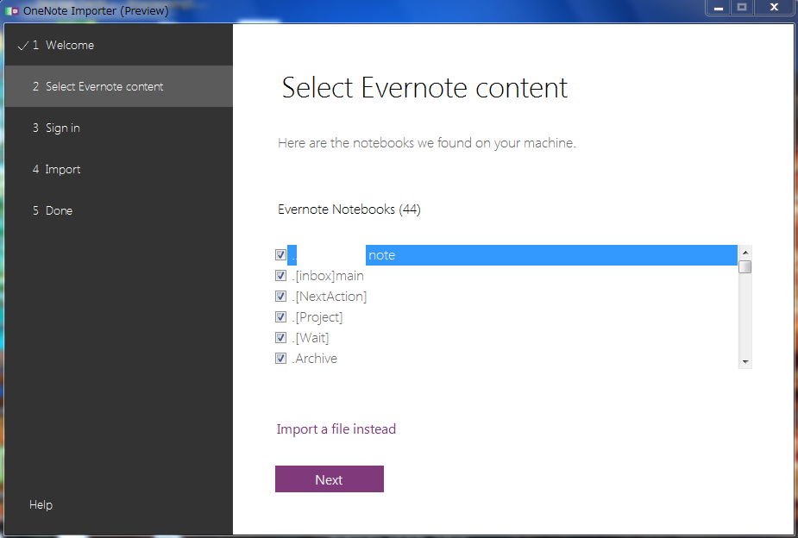The height and width of the screenshot is (538, 798).
Task: Click the notebook list scrollbar thumb
Action: 745,266
